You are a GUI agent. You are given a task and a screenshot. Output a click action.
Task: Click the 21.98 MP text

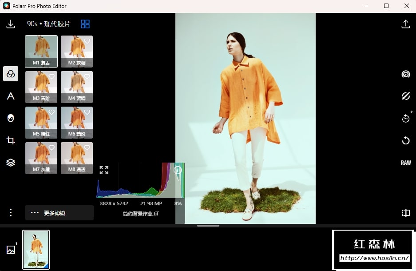pyautogui.click(x=151, y=203)
